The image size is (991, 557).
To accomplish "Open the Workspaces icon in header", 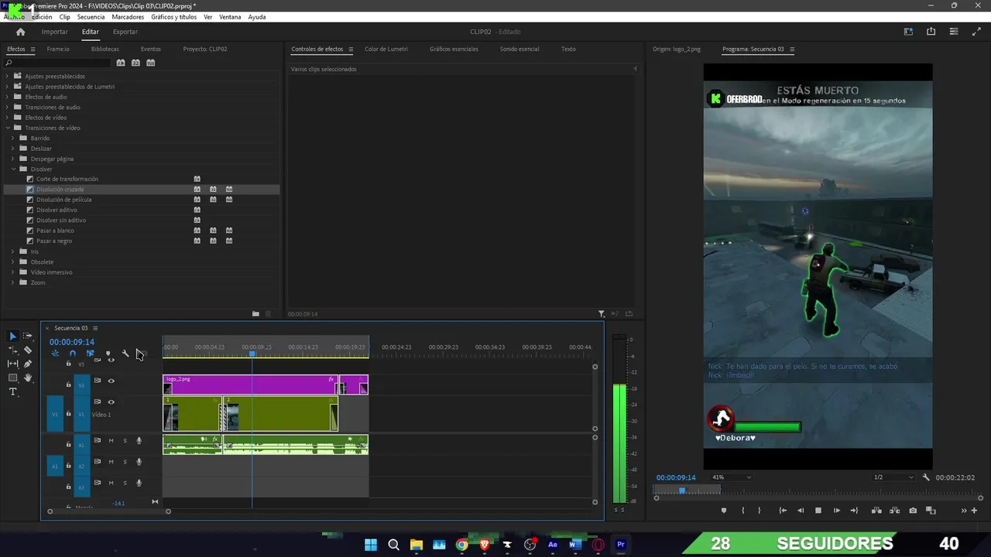I will [908, 32].
